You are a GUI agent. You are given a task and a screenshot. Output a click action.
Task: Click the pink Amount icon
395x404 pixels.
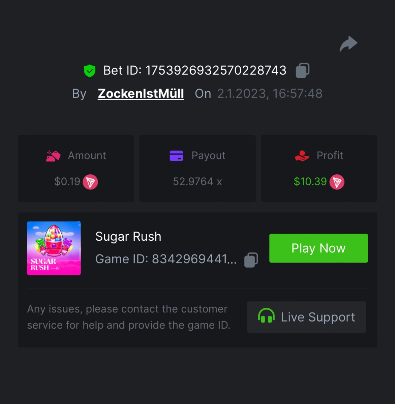53,156
